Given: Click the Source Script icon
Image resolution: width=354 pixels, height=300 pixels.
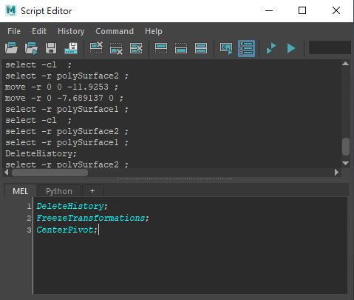Looking at the screenshot, I should click(31, 48).
